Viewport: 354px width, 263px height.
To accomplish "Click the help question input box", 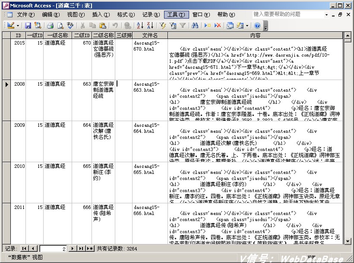I will point(288,14).
